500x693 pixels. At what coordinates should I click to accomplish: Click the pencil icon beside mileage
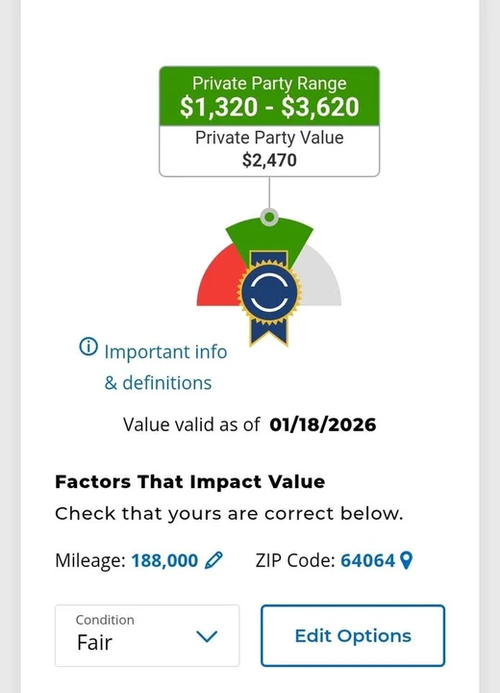214,560
